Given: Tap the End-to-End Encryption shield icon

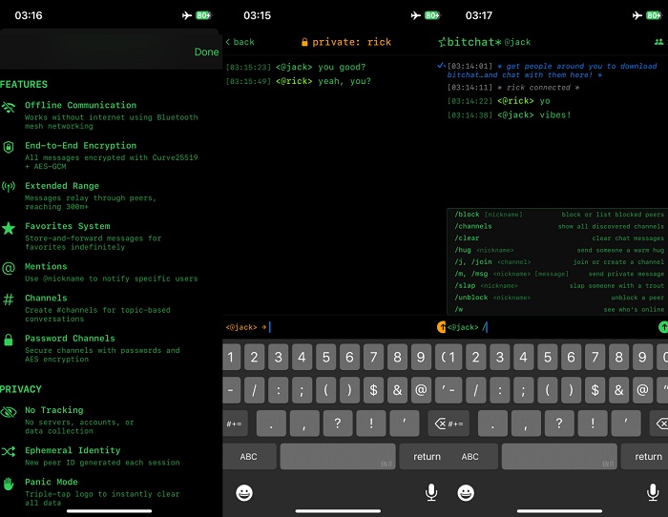Looking at the screenshot, I should (9, 147).
